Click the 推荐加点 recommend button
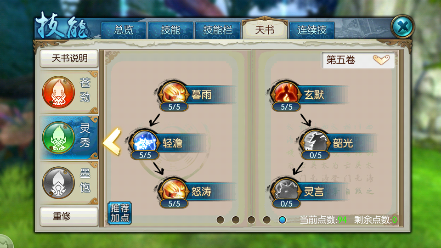Screen dimensions: 441x248 click(x=120, y=213)
